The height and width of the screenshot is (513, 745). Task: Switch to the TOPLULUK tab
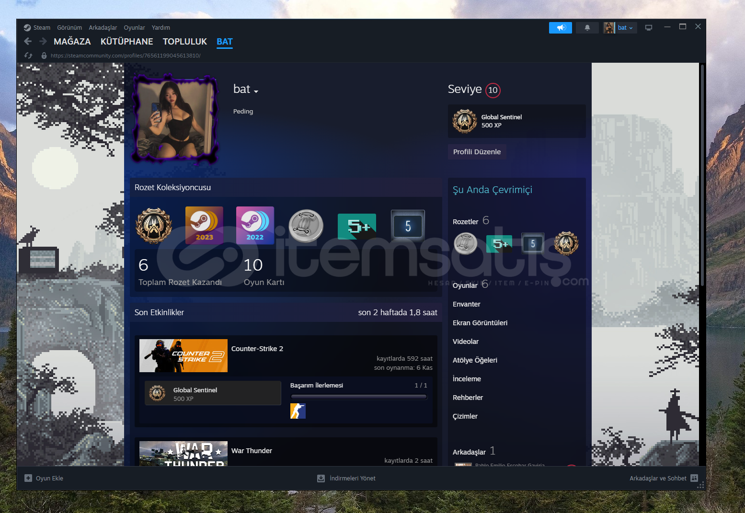pyautogui.click(x=185, y=42)
